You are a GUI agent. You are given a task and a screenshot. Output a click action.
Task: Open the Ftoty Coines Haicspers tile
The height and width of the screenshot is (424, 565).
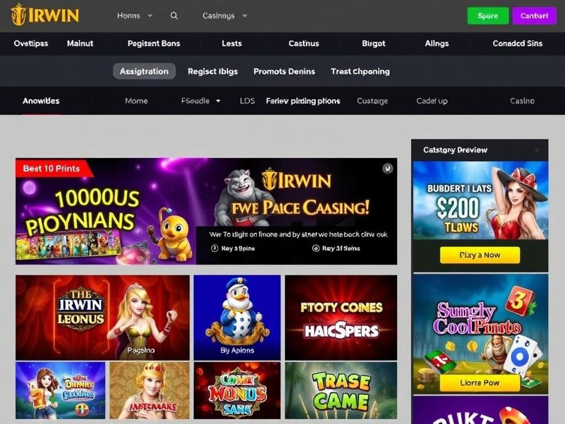(341, 317)
